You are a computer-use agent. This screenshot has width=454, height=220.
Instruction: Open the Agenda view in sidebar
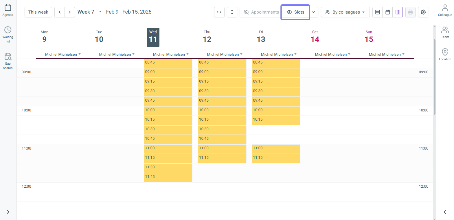coord(8,10)
